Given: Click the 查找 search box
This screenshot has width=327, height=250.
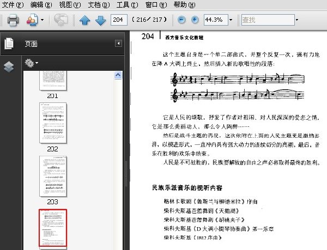Looking at the screenshot, I should click(x=268, y=20).
